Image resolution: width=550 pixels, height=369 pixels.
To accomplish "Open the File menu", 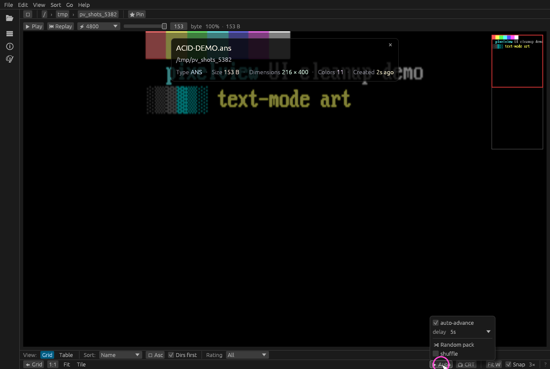I will (x=9, y=5).
